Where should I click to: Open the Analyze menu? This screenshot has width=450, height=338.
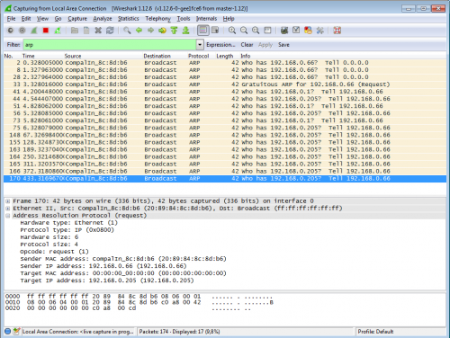pyautogui.click(x=103, y=19)
